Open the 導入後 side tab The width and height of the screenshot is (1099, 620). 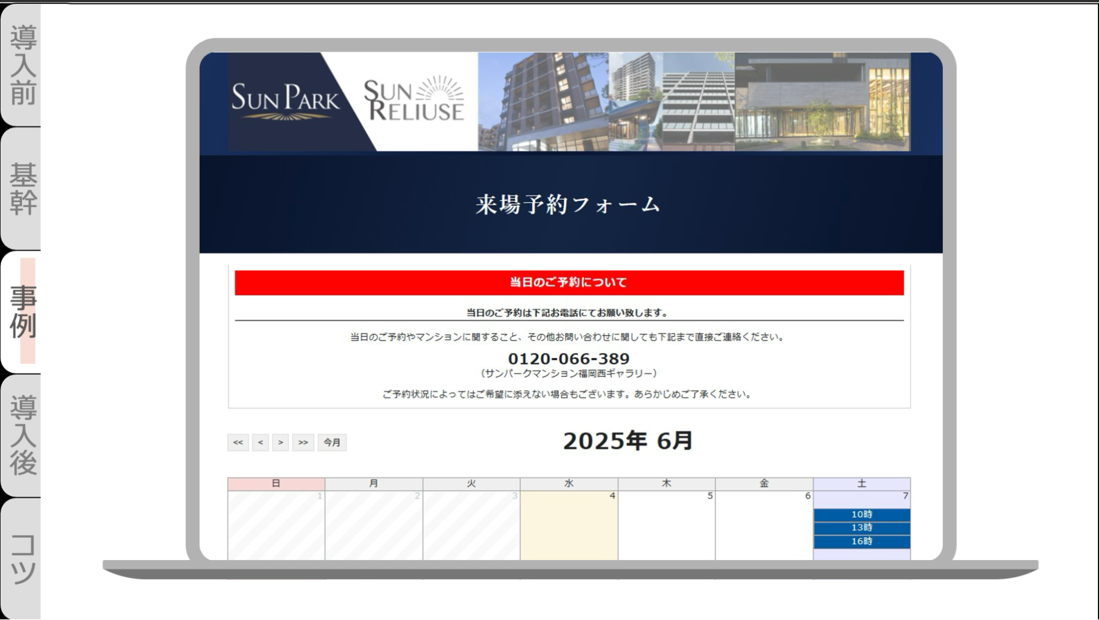click(21, 435)
